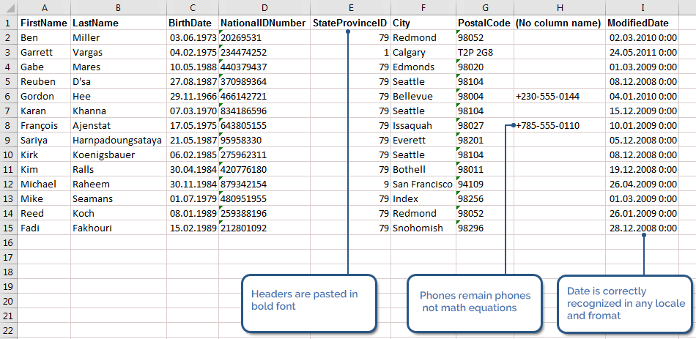Select column A header
Image resolution: width=696 pixels, height=339 pixels.
point(45,7)
